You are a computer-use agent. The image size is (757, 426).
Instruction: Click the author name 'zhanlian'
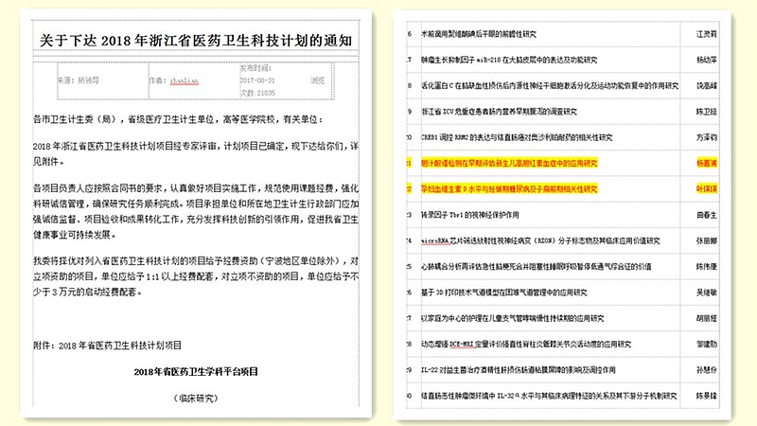click(x=184, y=80)
